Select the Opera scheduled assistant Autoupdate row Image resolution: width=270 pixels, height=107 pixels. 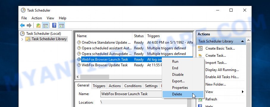point(134,48)
